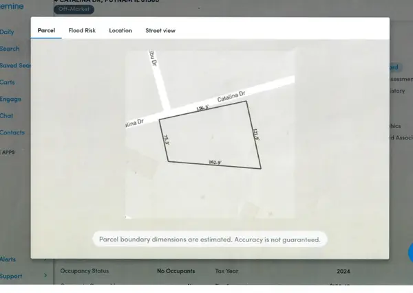Expand the Support chevron arrow
Viewport: 413px width, 293px height.
tap(45, 275)
